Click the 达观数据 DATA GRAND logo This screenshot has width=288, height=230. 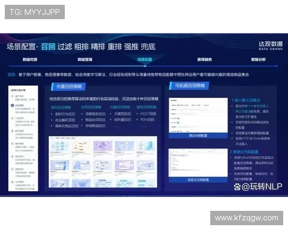(271, 46)
